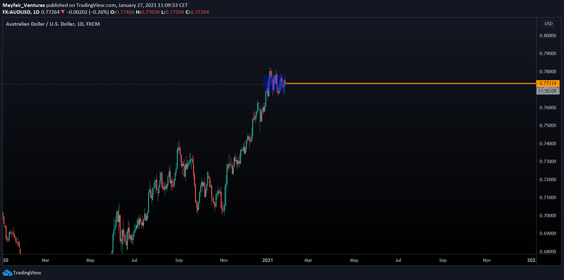This screenshot has width=564, height=280.
Task: Click the −0.00202 (−0.26%) change text
Action: [87, 12]
